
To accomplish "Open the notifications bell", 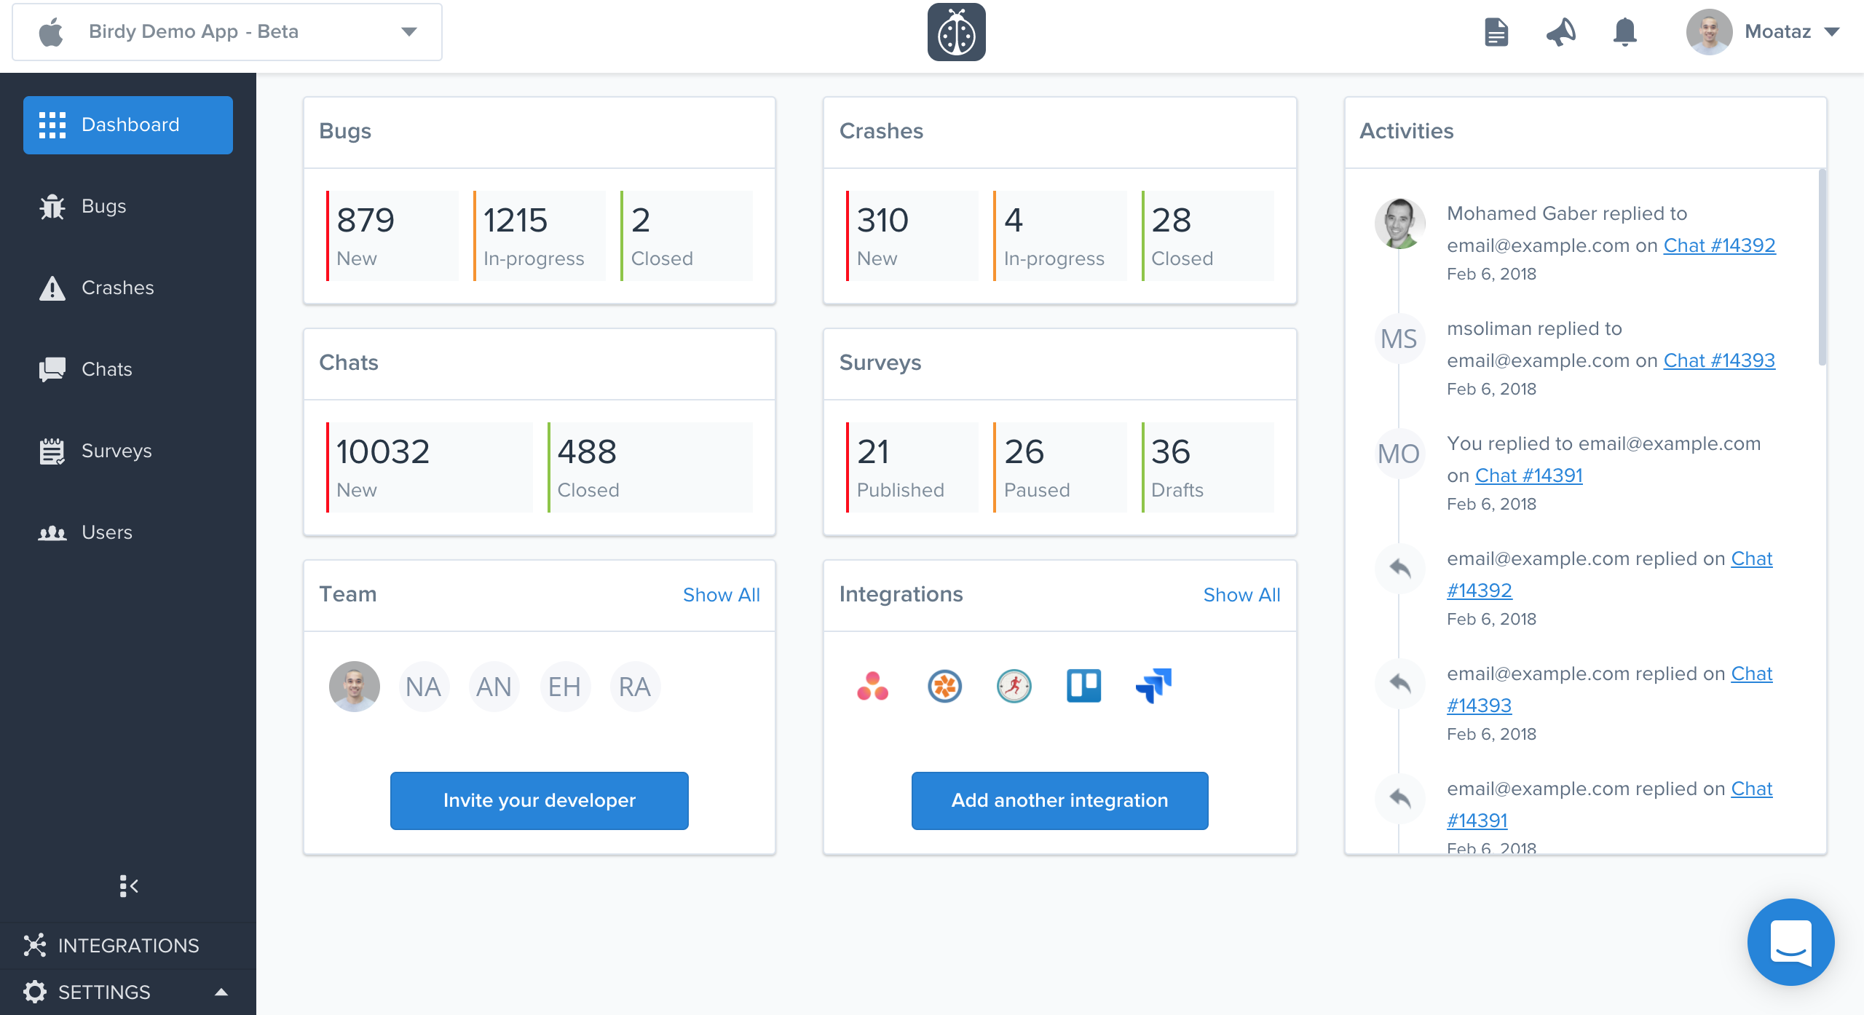I will (1624, 32).
